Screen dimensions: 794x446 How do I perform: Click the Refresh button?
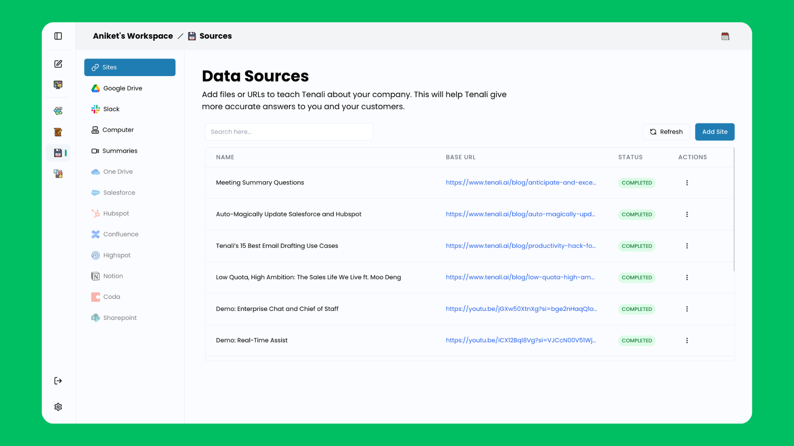pos(666,132)
